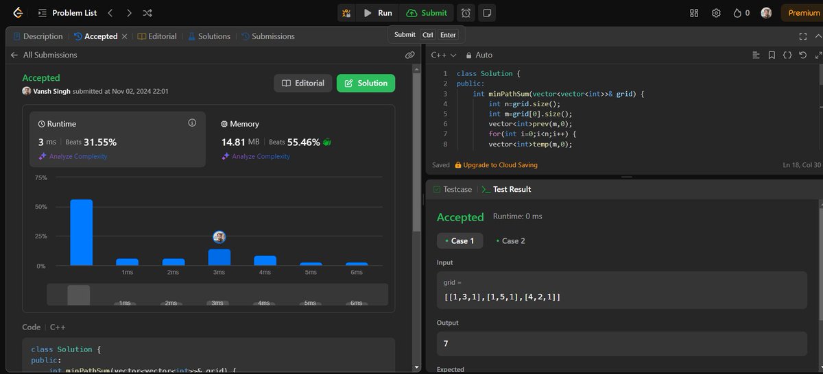Open the C++ language dropdown
This screenshot has width=823, height=374.
pyautogui.click(x=443, y=55)
